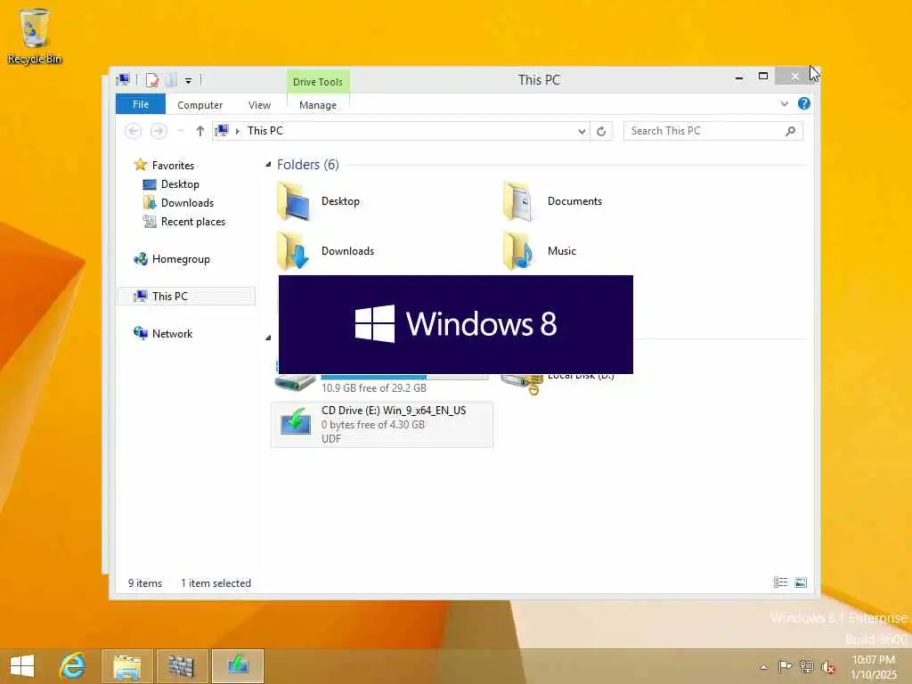The width and height of the screenshot is (912, 684).
Task: Select CD Drive (E:) Win_9_x64_EN_US
Action: point(382,425)
